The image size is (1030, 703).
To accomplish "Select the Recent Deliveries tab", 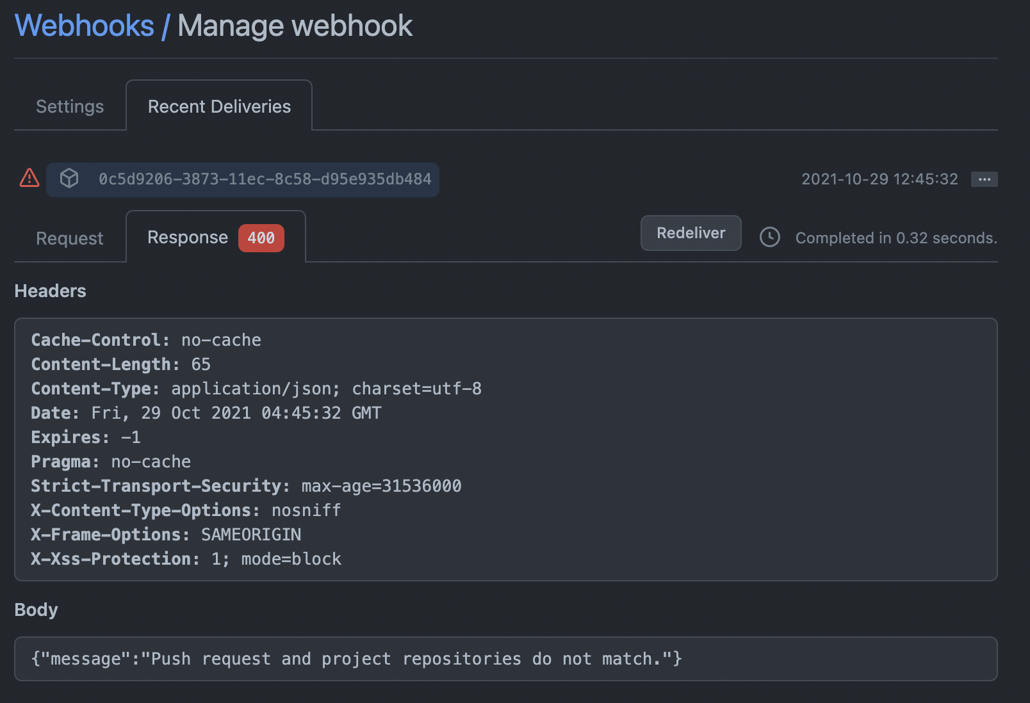I will (219, 106).
